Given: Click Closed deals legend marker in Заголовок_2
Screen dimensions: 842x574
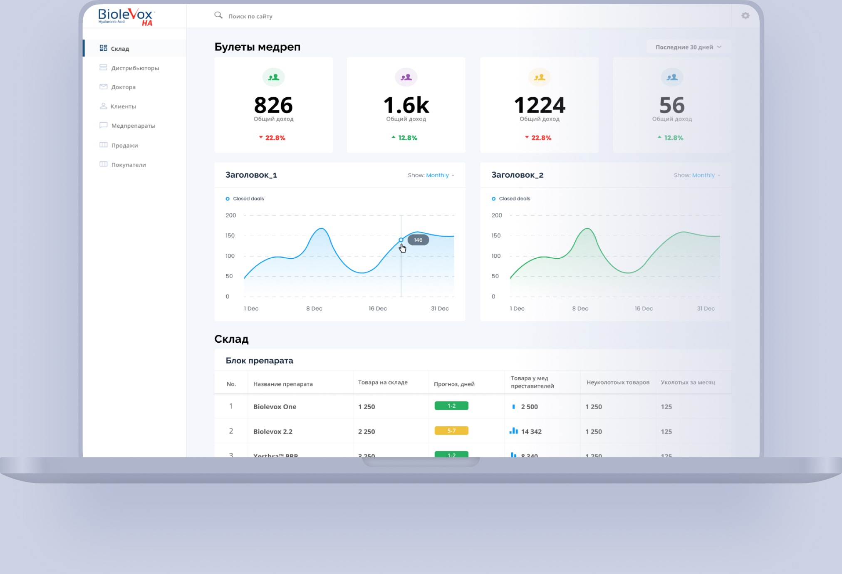Looking at the screenshot, I should [x=493, y=199].
